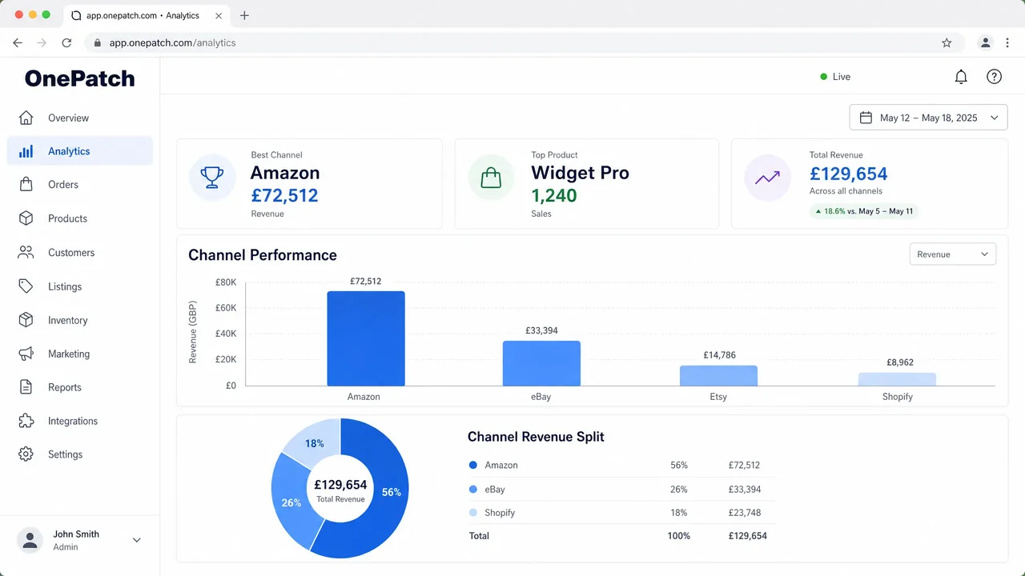This screenshot has height=576, width=1025.
Task: Click the Integrations puzzle icon
Action: point(26,421)
